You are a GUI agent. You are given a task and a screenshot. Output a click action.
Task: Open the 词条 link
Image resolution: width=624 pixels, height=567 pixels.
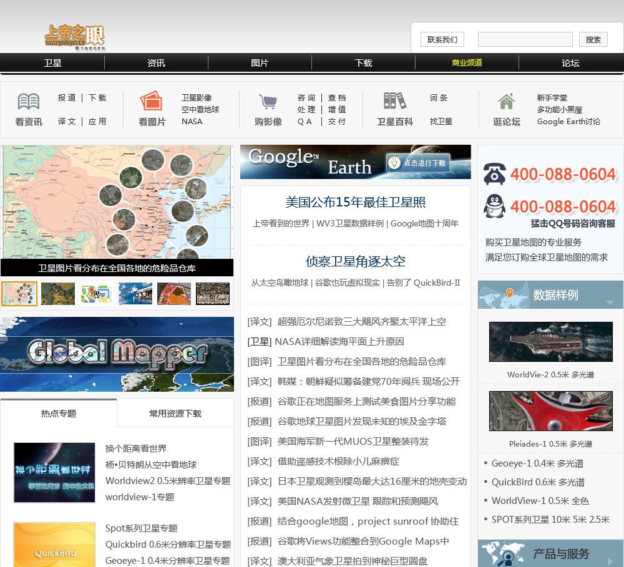(439, 98)
